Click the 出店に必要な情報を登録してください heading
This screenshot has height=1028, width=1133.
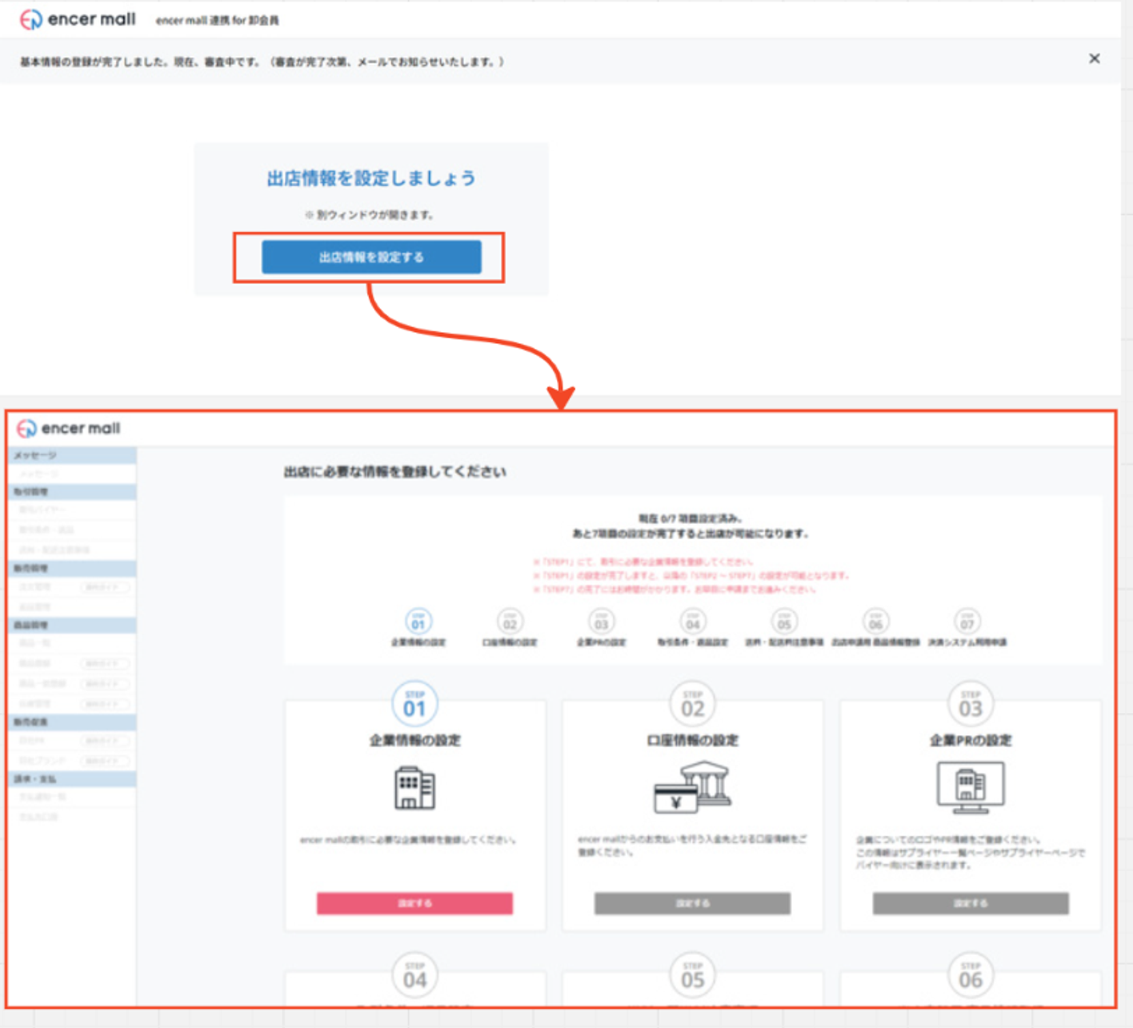pyautogui.click(x=394, y=472)
